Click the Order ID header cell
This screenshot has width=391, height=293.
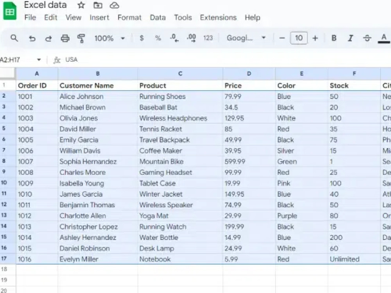(x=37, y=86)
